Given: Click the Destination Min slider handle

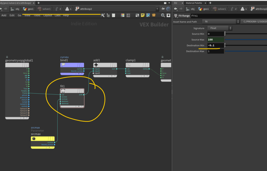Looking at the screenshot, I should (225, 45).
